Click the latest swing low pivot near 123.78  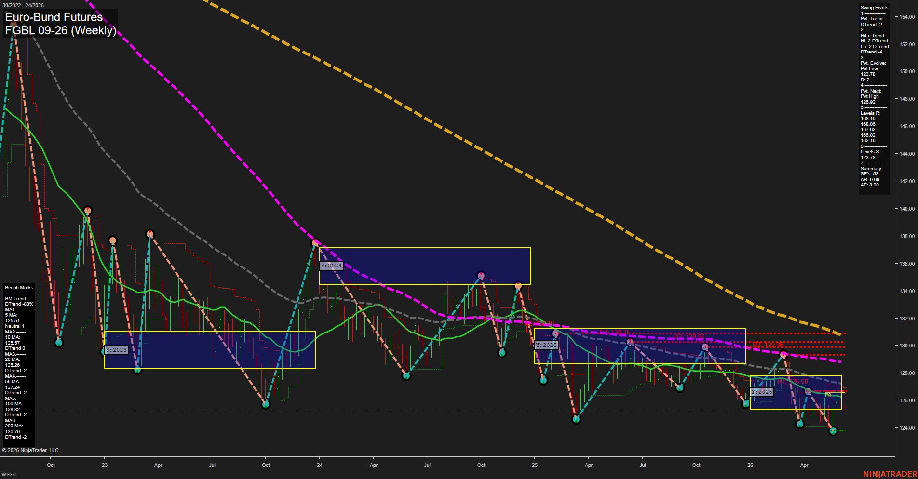[833, 431]
